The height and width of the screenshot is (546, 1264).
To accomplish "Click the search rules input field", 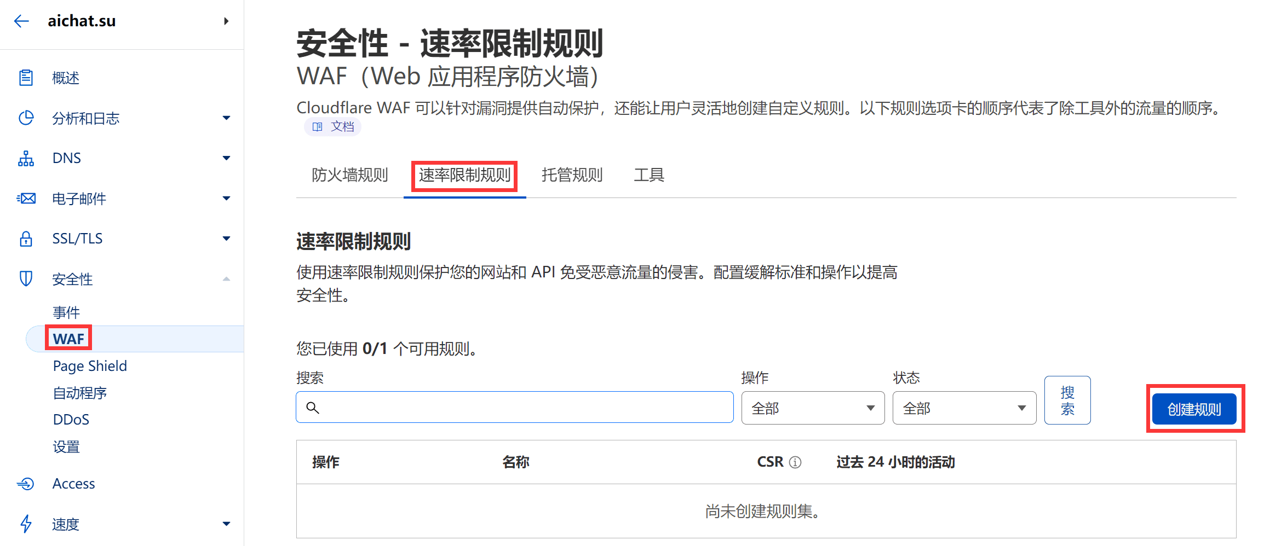I will click(515, 407).
